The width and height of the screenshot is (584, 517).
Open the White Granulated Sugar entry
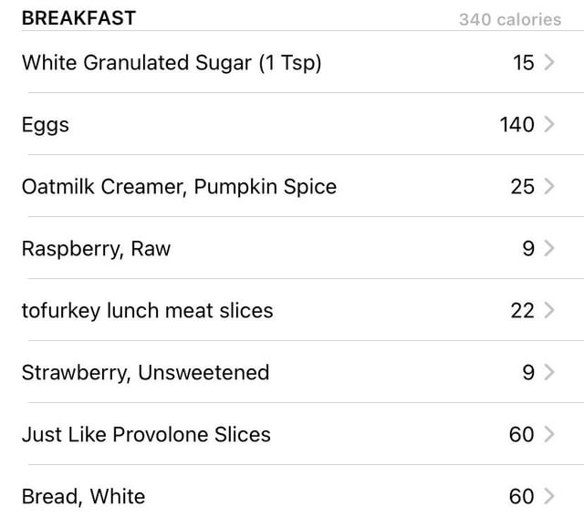292,62
